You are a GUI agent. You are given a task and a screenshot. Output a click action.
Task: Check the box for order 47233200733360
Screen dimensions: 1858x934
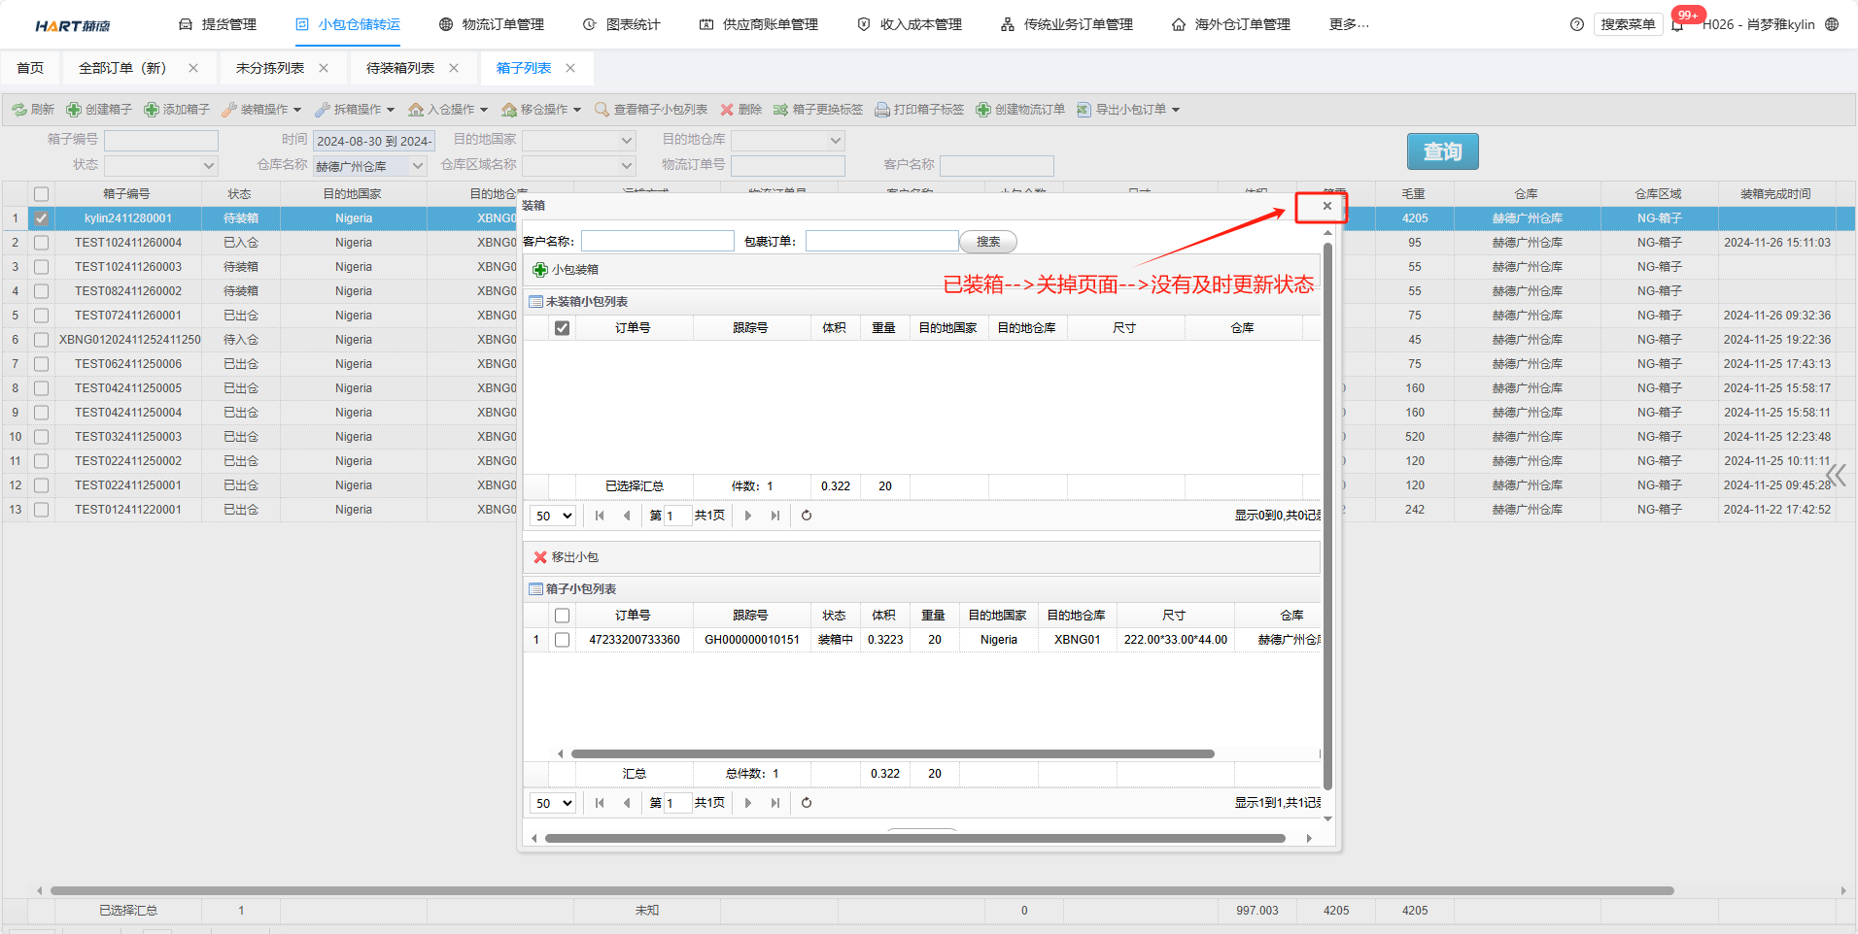562,640
